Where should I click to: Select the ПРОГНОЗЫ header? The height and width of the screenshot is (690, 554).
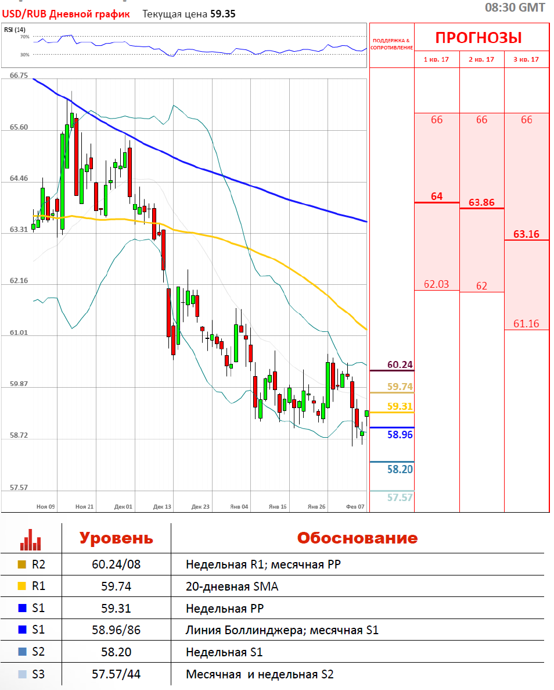tap(479, 38)
